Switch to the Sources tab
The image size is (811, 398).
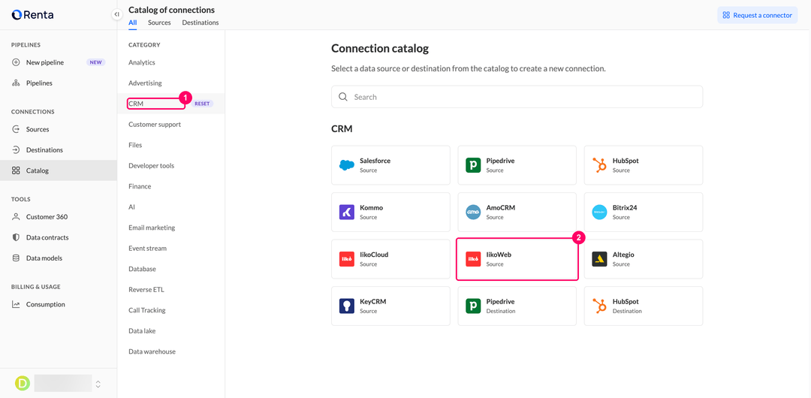tap(159, 23)
